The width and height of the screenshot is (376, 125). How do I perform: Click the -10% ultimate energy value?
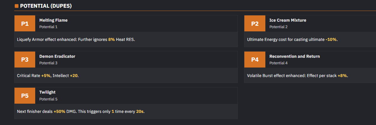[x=331, y=39]
